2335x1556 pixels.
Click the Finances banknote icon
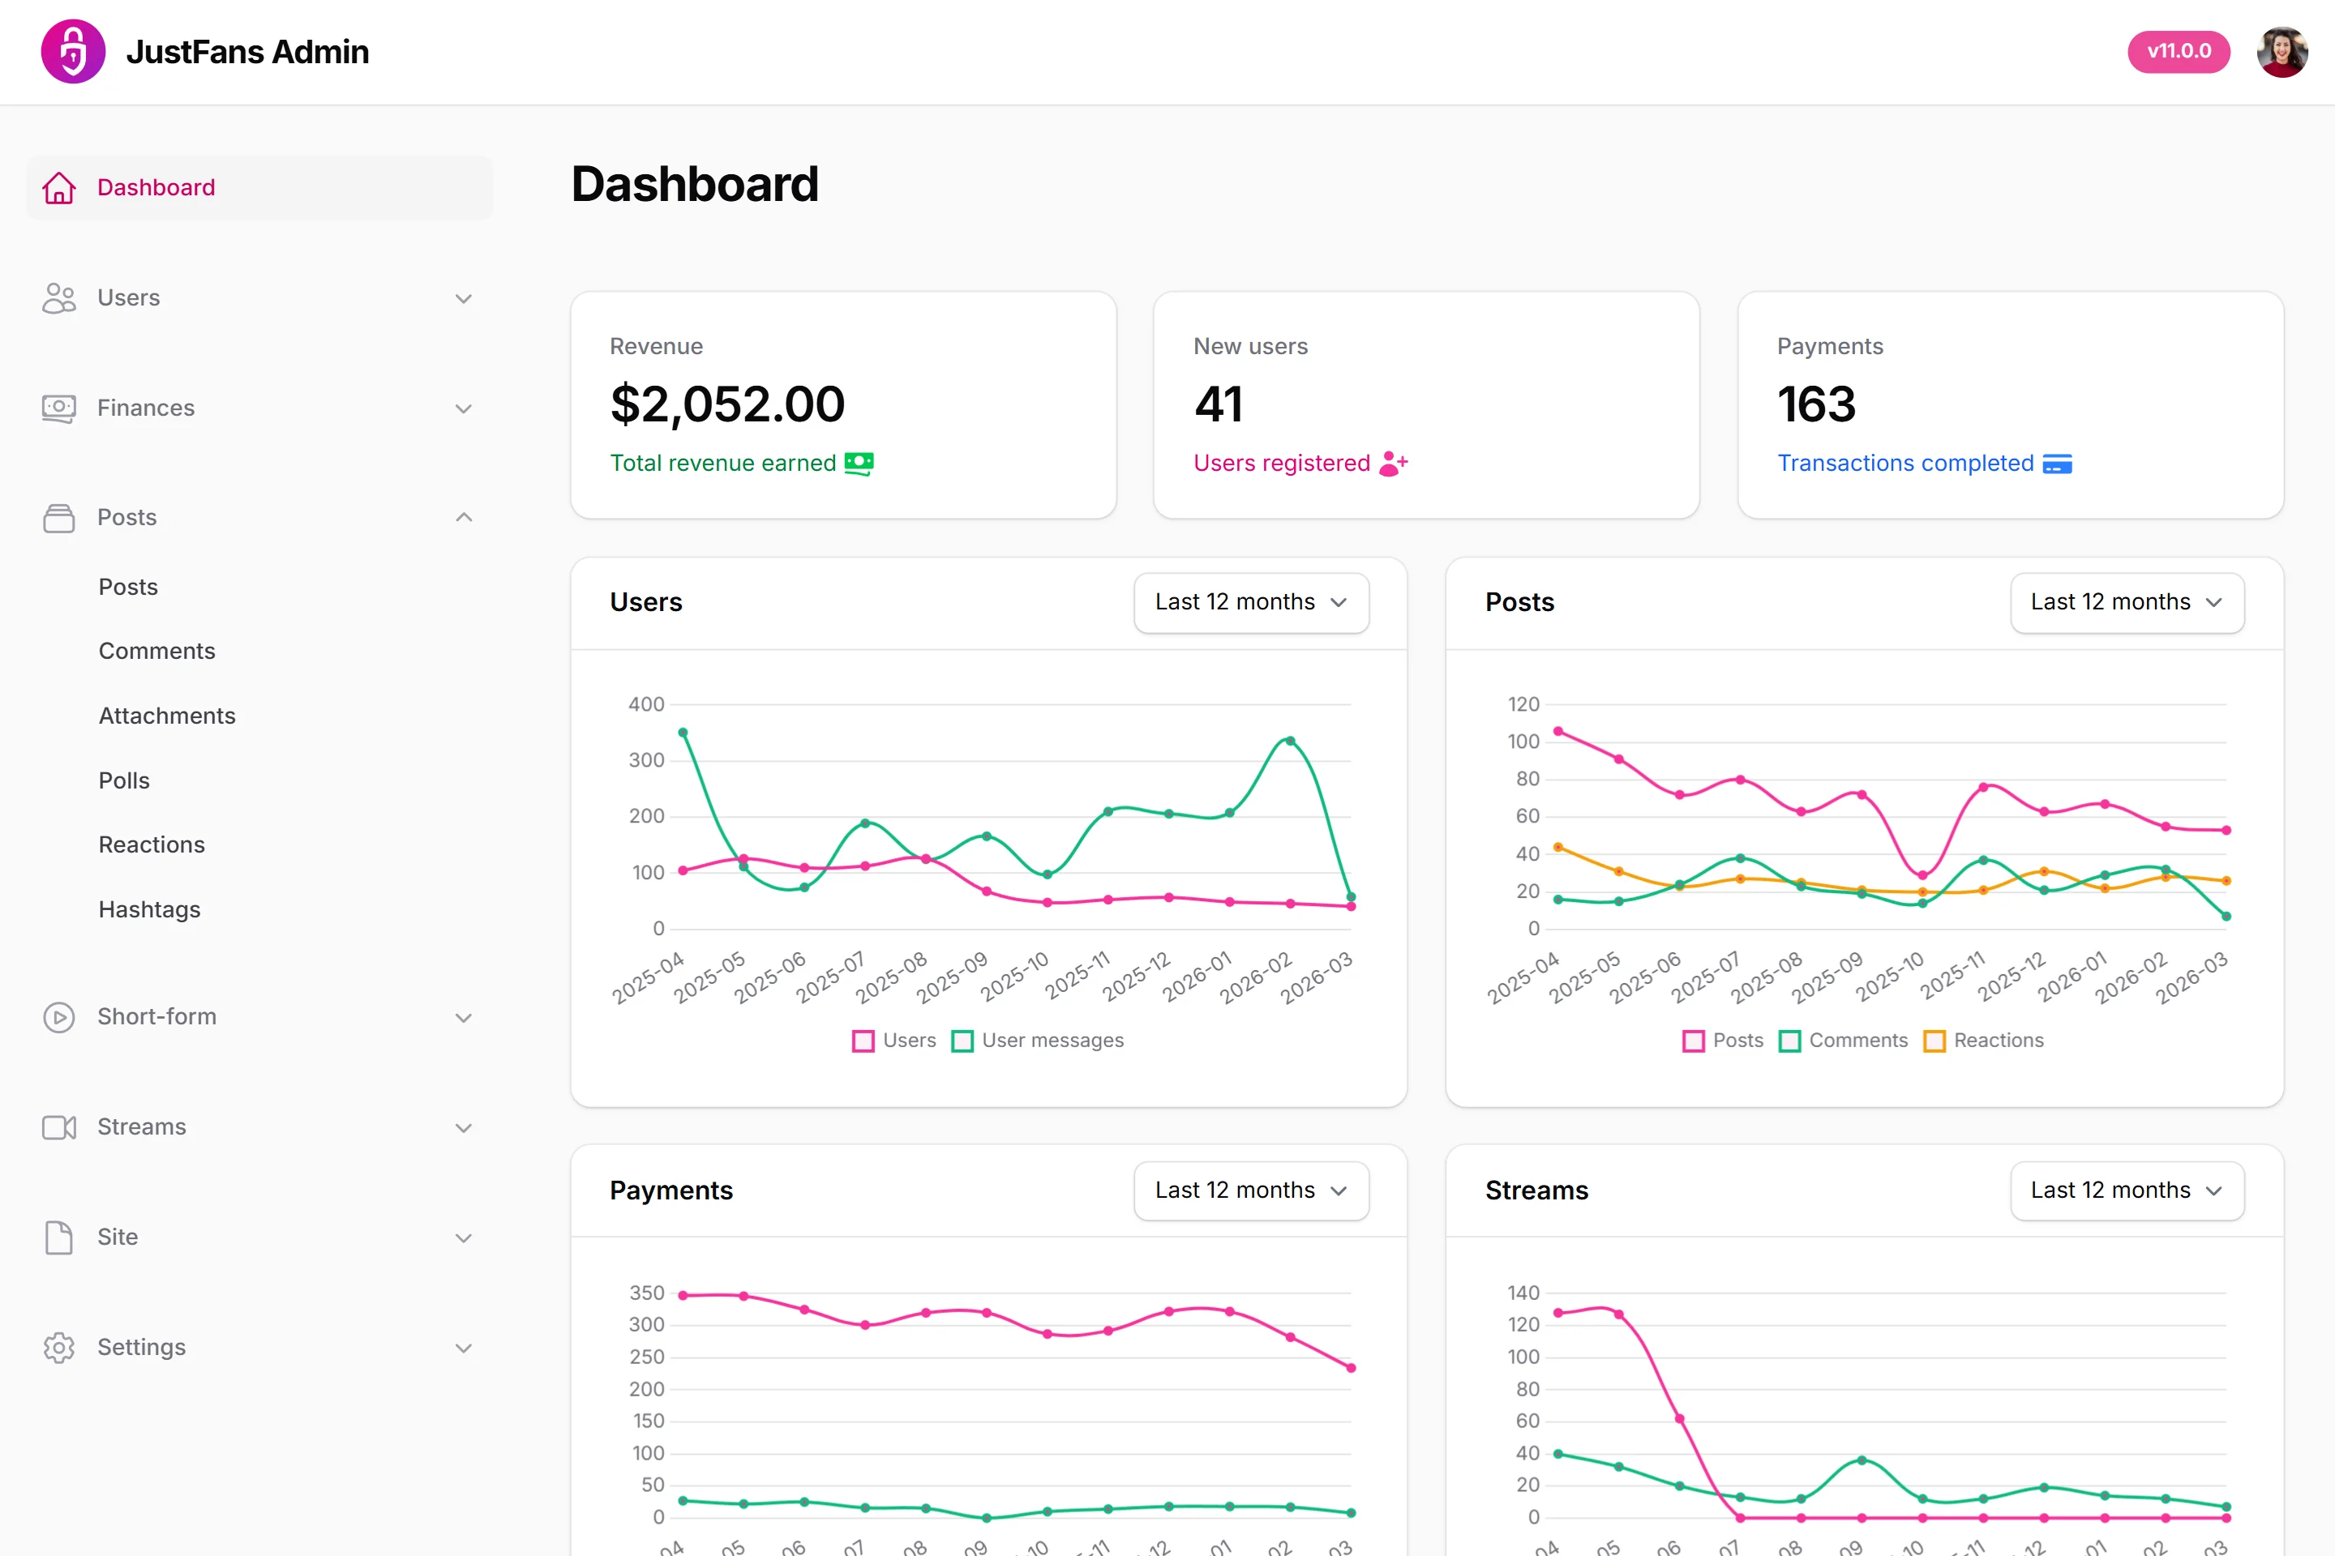(x=58, y=408)
